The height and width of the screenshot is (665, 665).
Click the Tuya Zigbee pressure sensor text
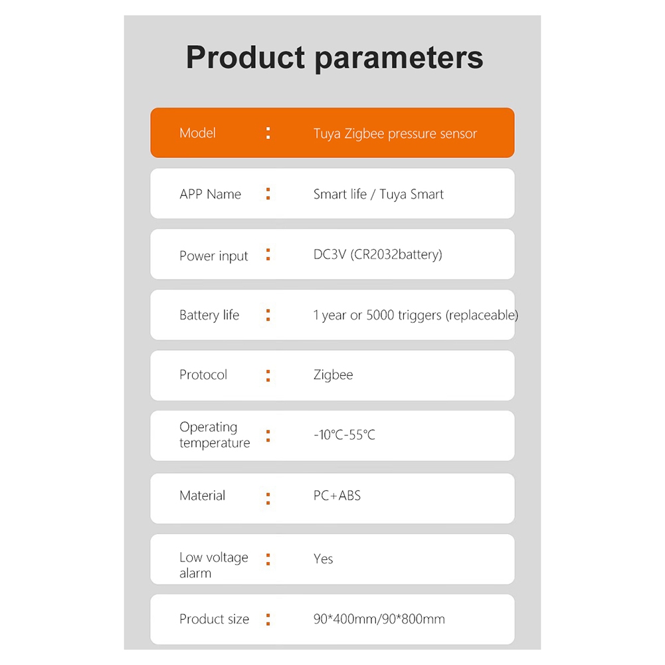tap(395, 134)
